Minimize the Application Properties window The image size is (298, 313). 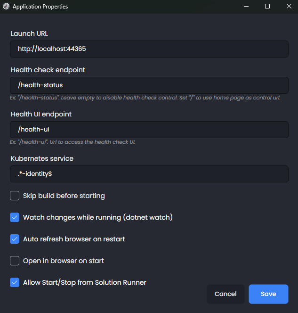(x=246, y=7)
